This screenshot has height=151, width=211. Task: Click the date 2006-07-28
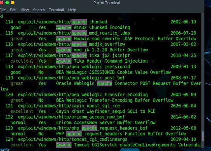tap(183, 33)
